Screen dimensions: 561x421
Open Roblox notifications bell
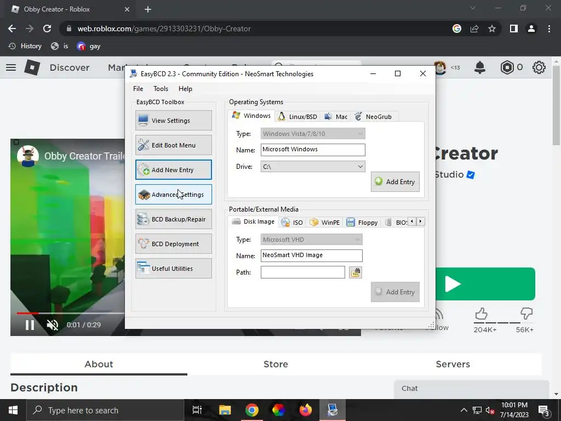pyautogui.click(x=480, y=67)
